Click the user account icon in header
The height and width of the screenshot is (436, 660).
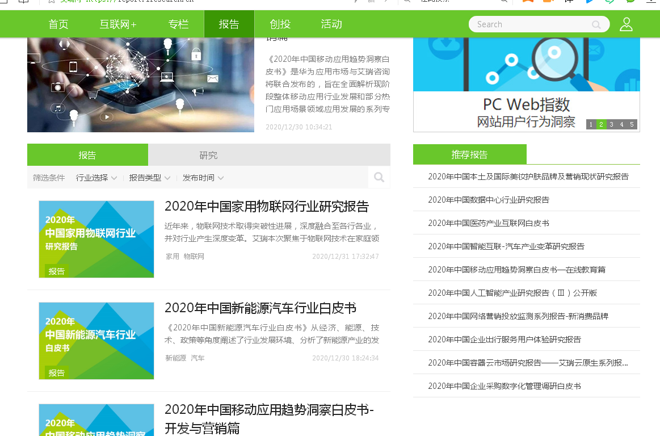[x=626, y=24]
